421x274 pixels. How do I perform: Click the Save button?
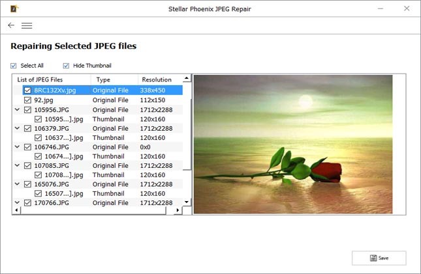(379, 258)
